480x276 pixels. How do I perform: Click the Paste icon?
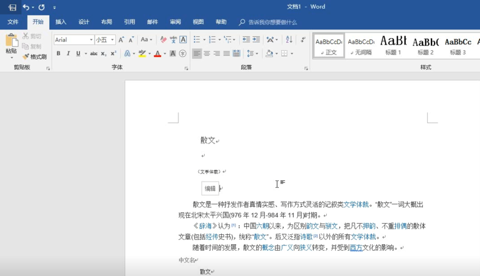tap(11, 40)
